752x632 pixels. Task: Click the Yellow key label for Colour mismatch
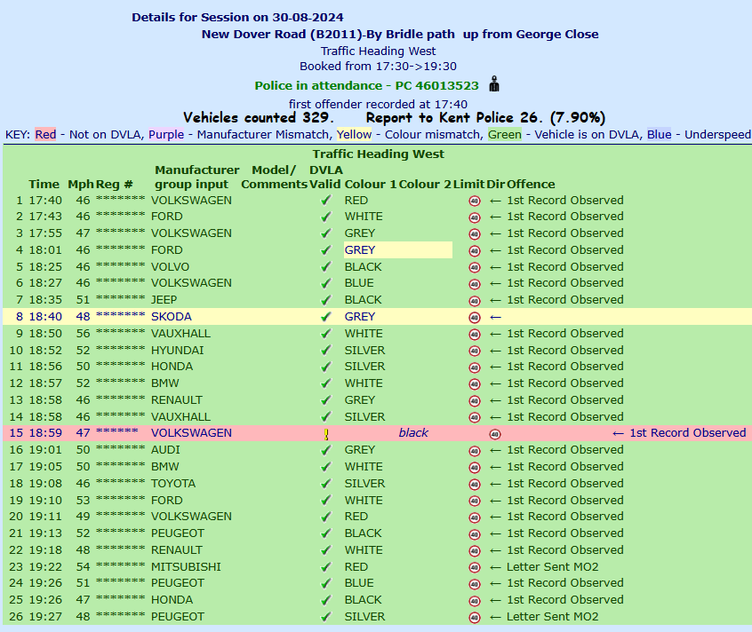tap(354, 135)
